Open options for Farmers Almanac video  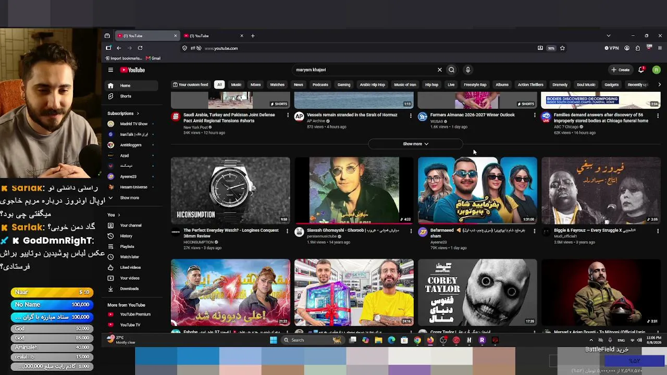[534, 116]
